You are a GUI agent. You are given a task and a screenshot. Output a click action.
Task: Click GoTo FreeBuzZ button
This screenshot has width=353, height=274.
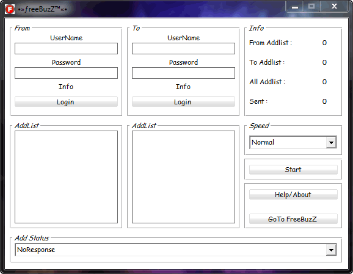click(x=293, y=218)
